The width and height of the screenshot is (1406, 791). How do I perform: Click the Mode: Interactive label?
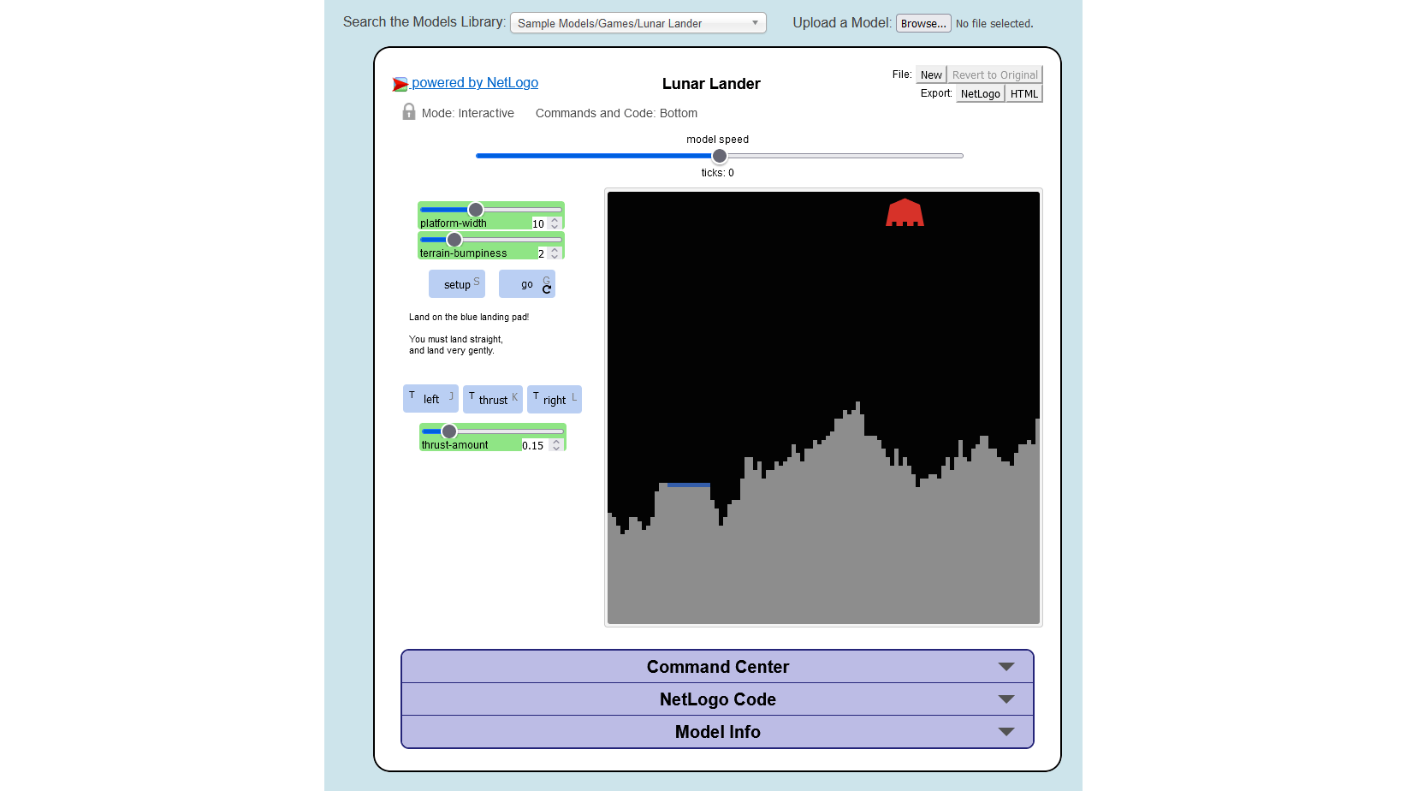[468, 113]
